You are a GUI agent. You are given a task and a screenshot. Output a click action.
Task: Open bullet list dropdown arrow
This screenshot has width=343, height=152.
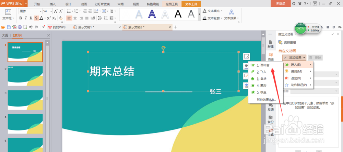coord(73,11)
